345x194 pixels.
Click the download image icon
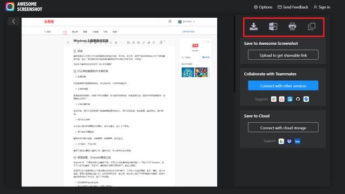pyautogui.click(x=254, y=26)
